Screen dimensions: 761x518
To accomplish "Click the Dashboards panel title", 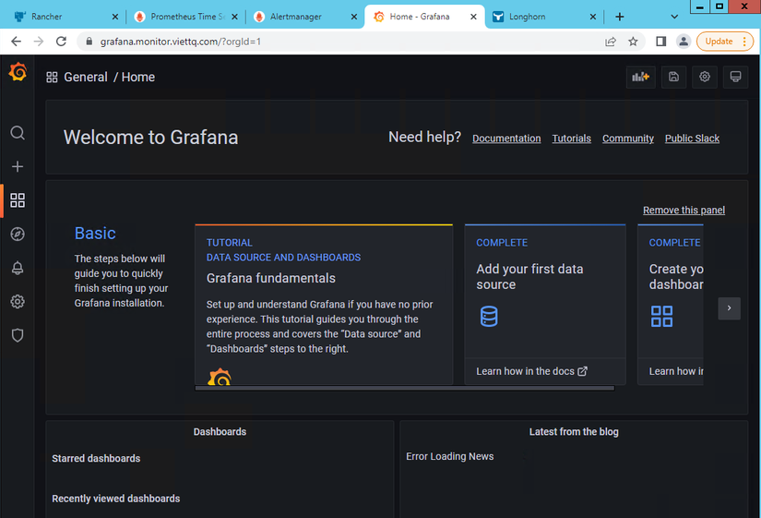I will click(220, 431).
